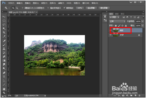Screen dimensions: 146x98
Task: Click the link layers icon
Action: pyautogui.click(x=115, y=95)
